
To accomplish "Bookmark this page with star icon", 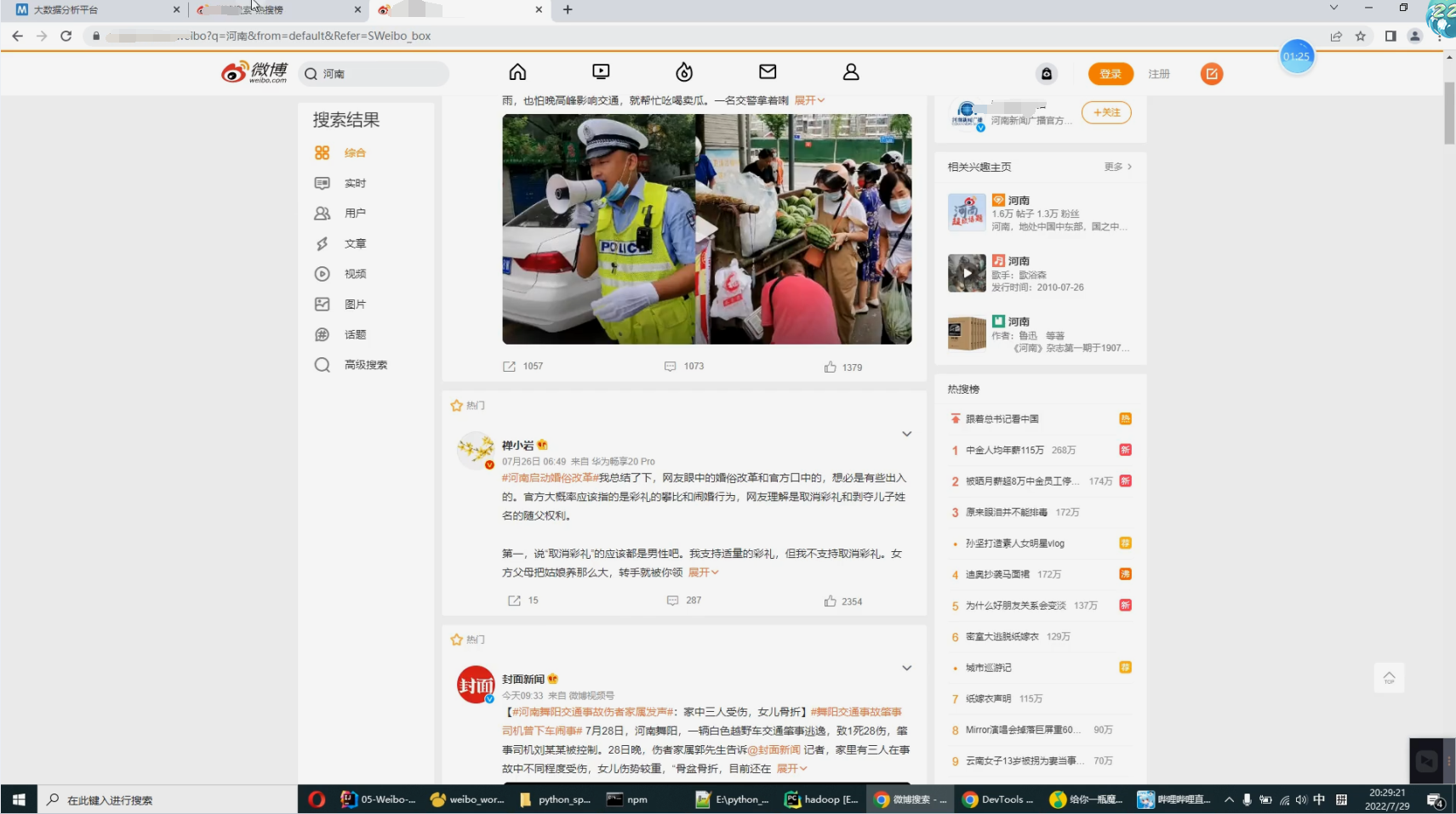I will pyautogui.click(x=1361, y=36).
